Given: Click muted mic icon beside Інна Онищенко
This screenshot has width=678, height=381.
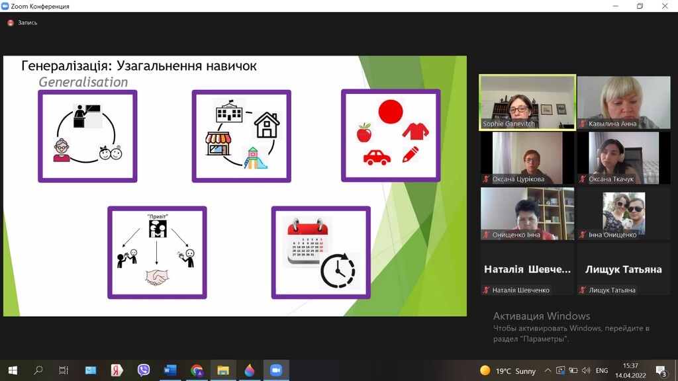Looking at the screenshot, I should [x=583, y=235].
